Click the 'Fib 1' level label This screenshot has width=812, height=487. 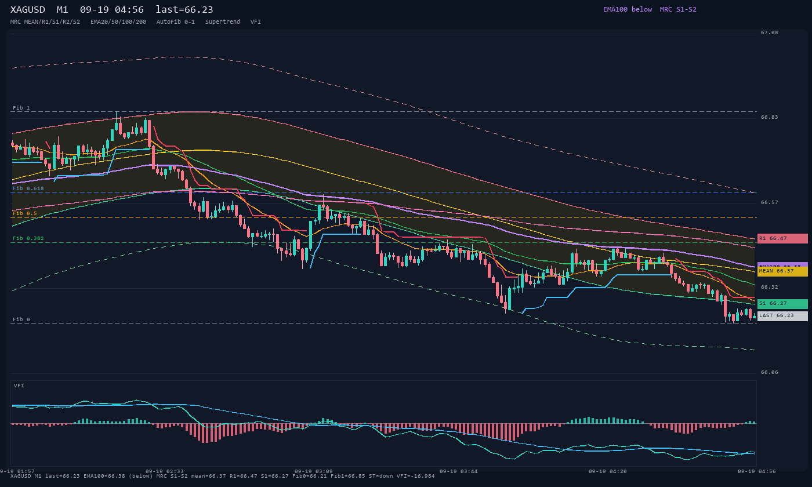point(21,108)
